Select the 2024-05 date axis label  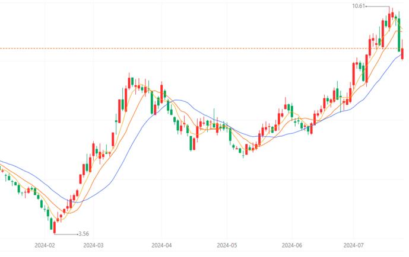227,245
